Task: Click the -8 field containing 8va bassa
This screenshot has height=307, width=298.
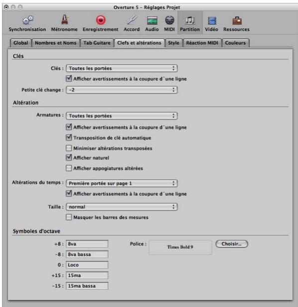Action: point(87,254)
